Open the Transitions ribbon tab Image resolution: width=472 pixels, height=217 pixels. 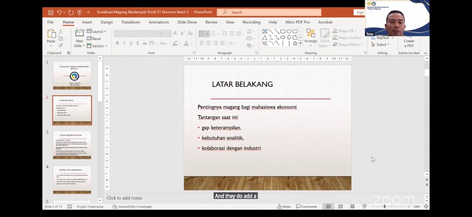131,22
